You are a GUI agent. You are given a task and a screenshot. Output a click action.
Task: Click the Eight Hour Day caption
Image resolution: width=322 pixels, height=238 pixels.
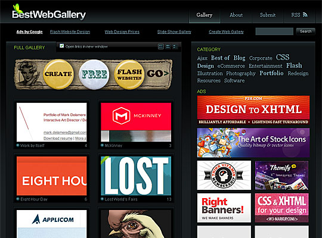click(x=34, y=199)
